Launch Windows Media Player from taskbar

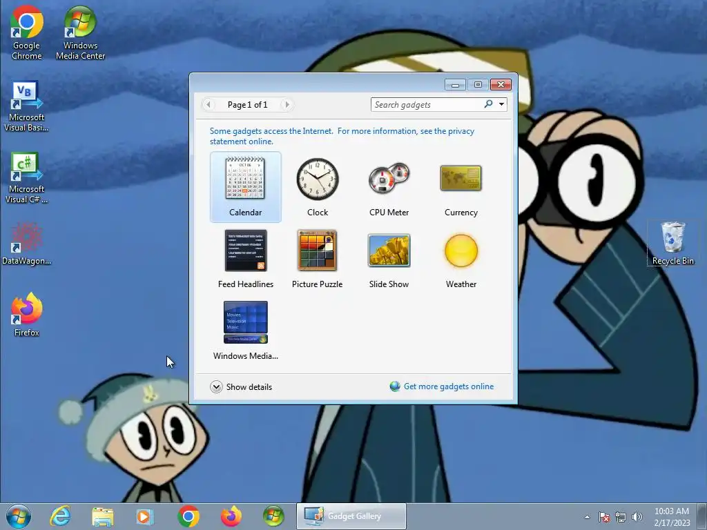pyautogui.click(x=145, y=516)
